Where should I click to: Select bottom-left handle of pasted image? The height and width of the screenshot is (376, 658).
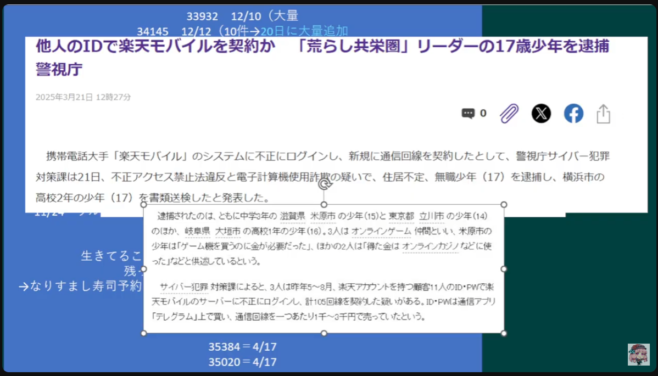pos(143,333)
